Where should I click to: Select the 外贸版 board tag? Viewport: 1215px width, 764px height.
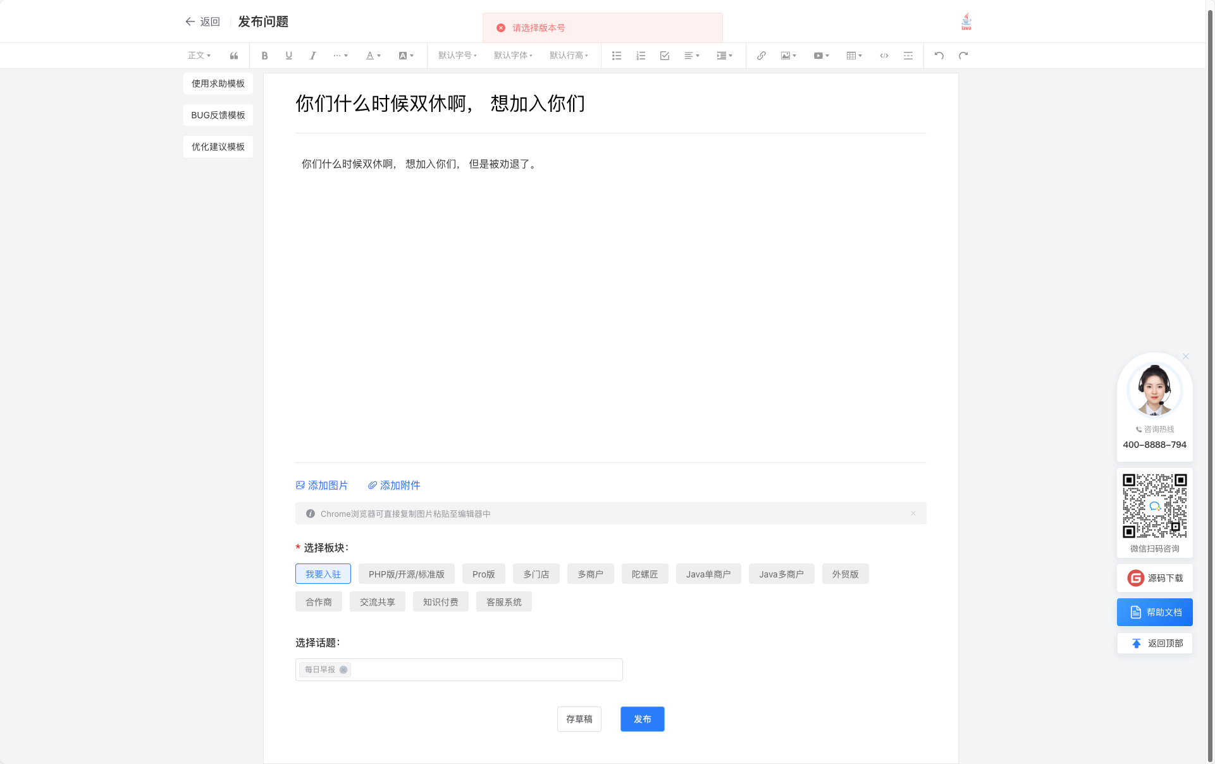(846, 574)
